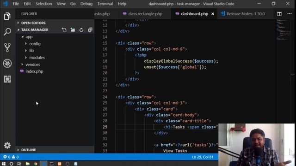Create a new file in TASK-MANAGER

tap(64, 30)
